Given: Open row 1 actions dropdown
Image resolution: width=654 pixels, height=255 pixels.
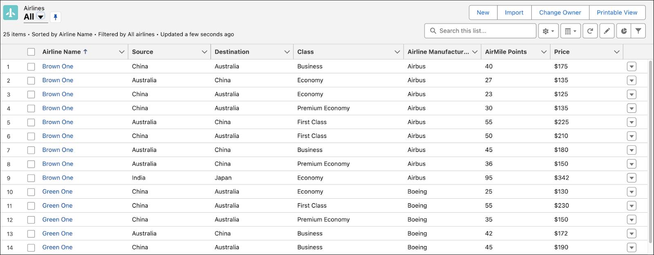Looking at the screenshot, I should click(x=632, y=67).
